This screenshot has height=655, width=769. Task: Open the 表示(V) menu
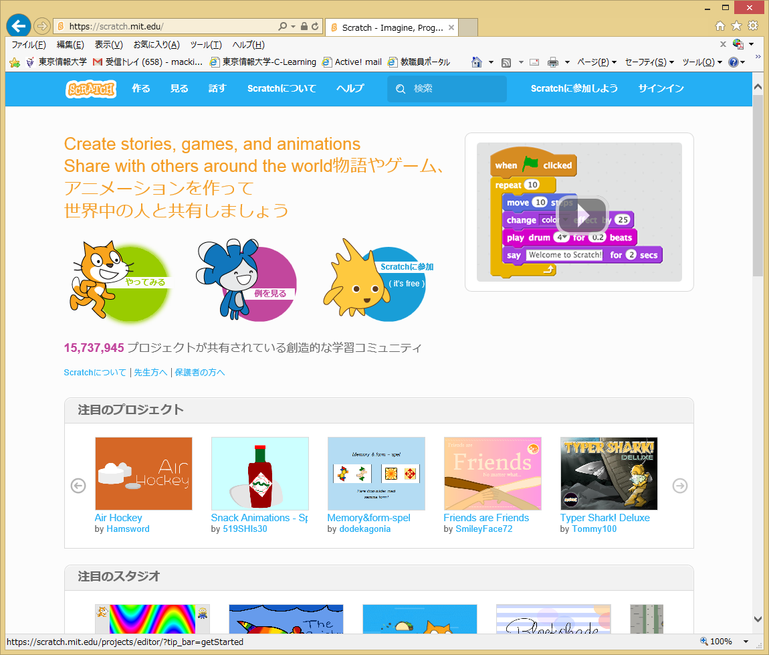click(x=108, y=45)
